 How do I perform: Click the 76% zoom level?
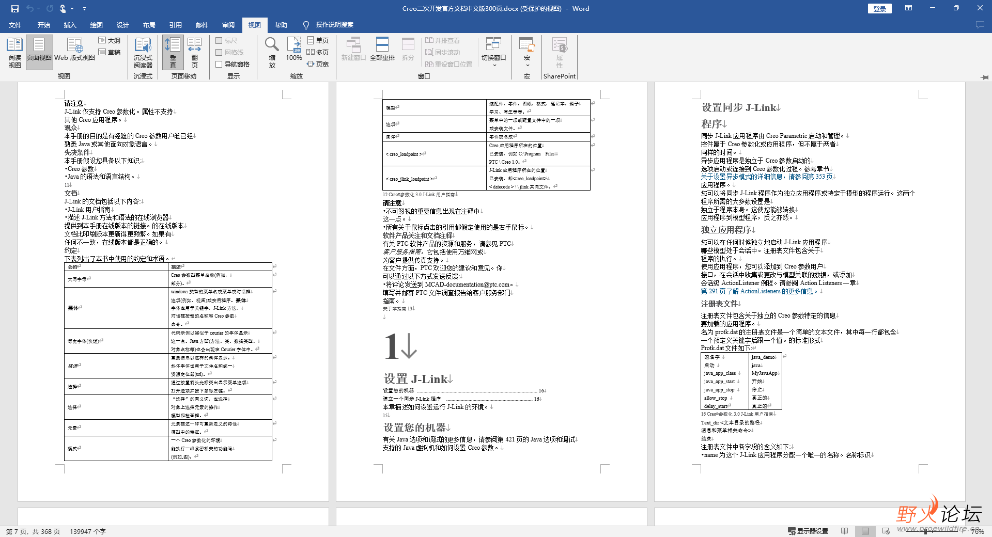point(978,531)
